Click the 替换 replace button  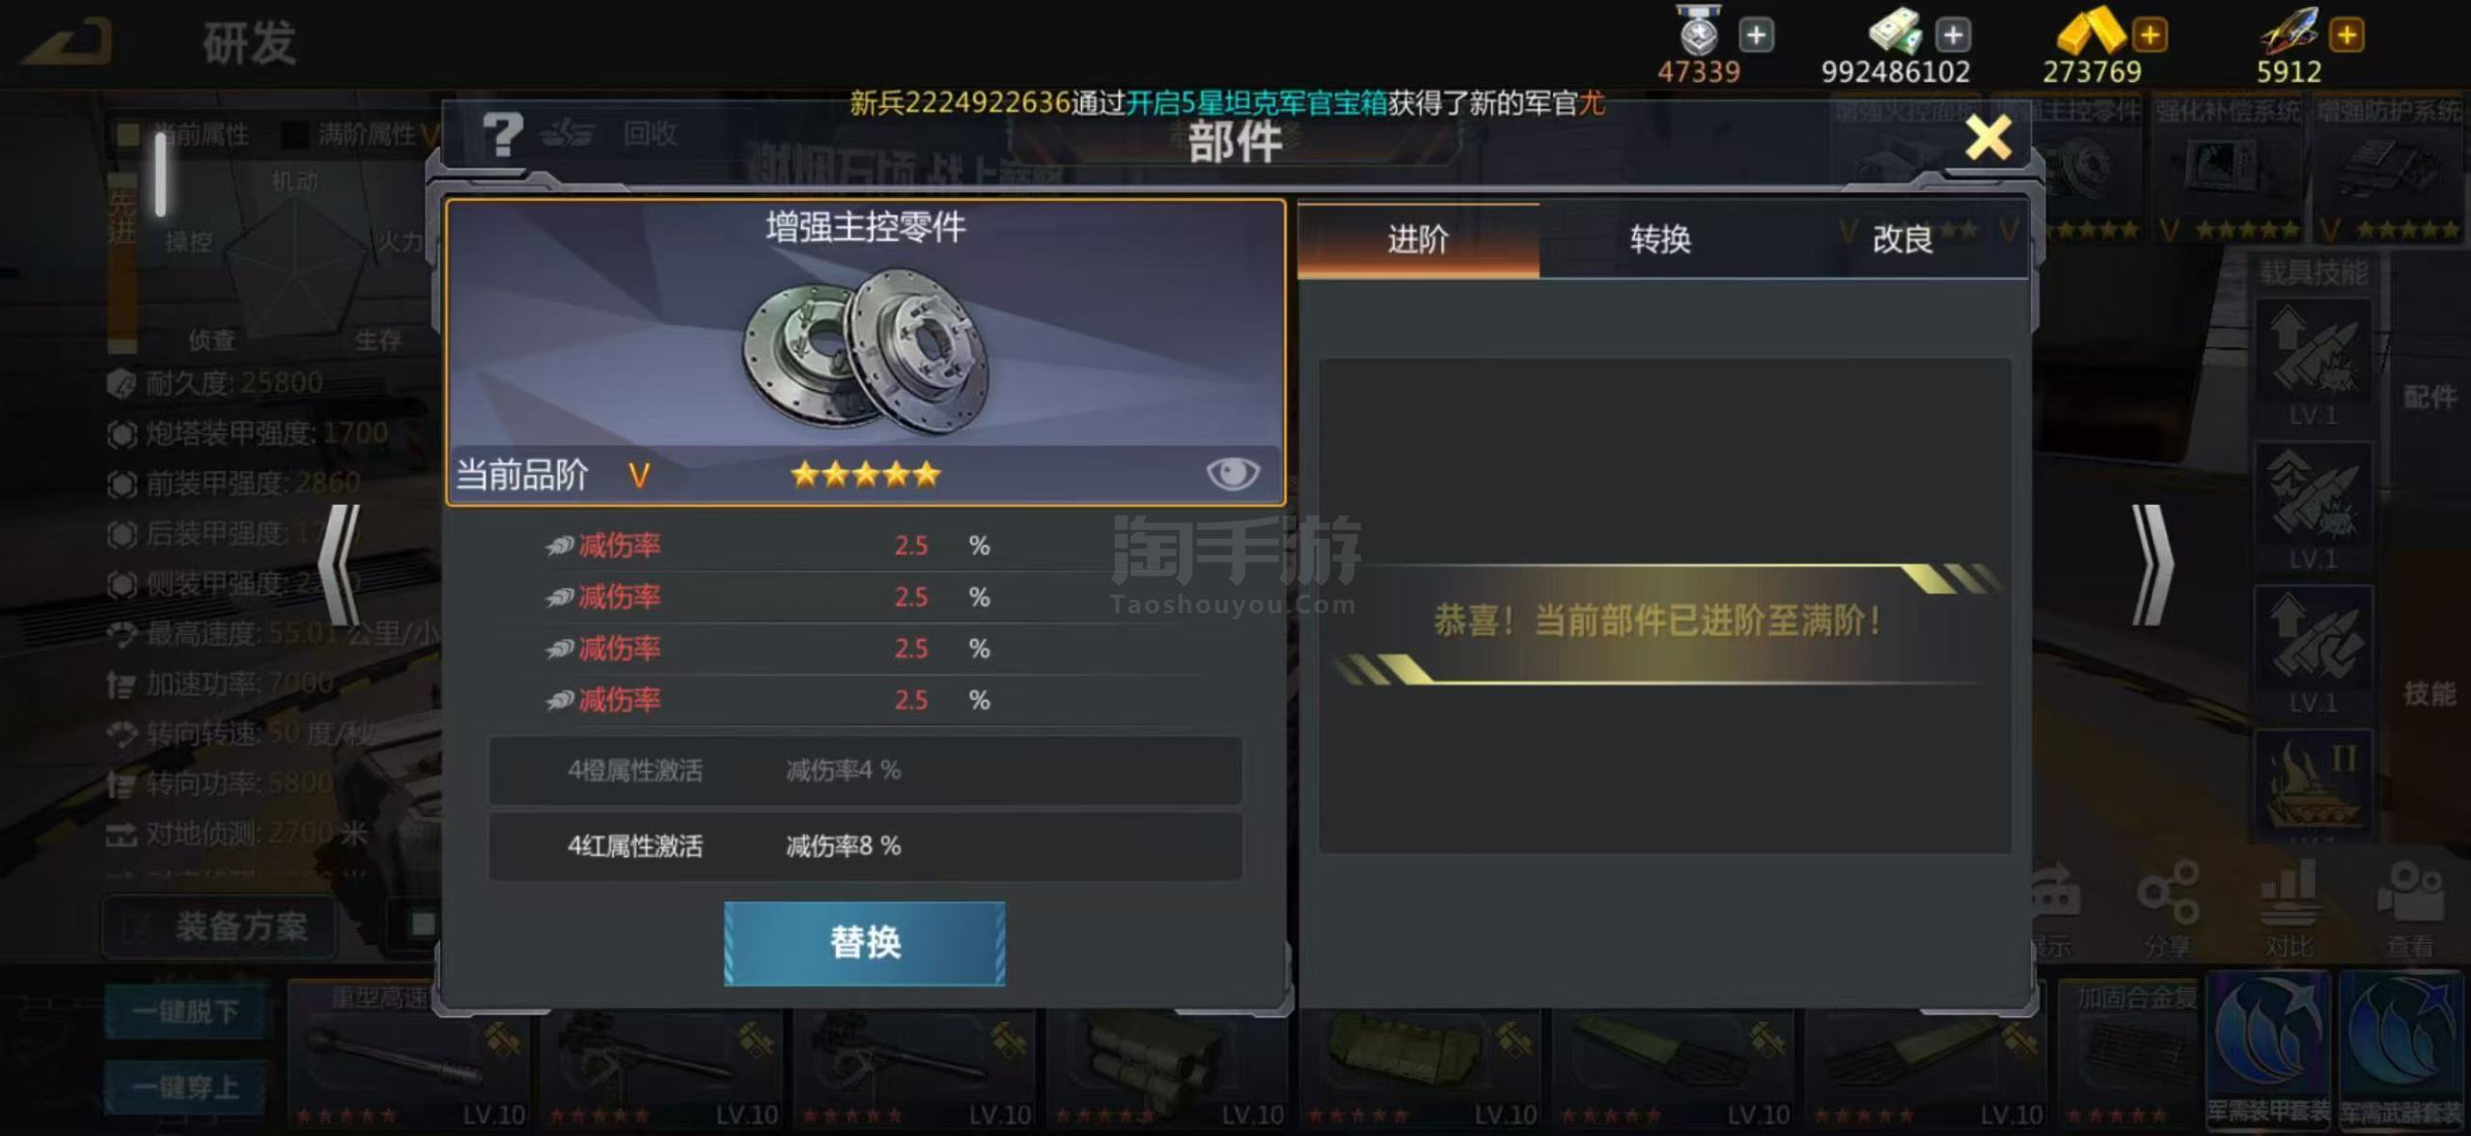[865, 943]
